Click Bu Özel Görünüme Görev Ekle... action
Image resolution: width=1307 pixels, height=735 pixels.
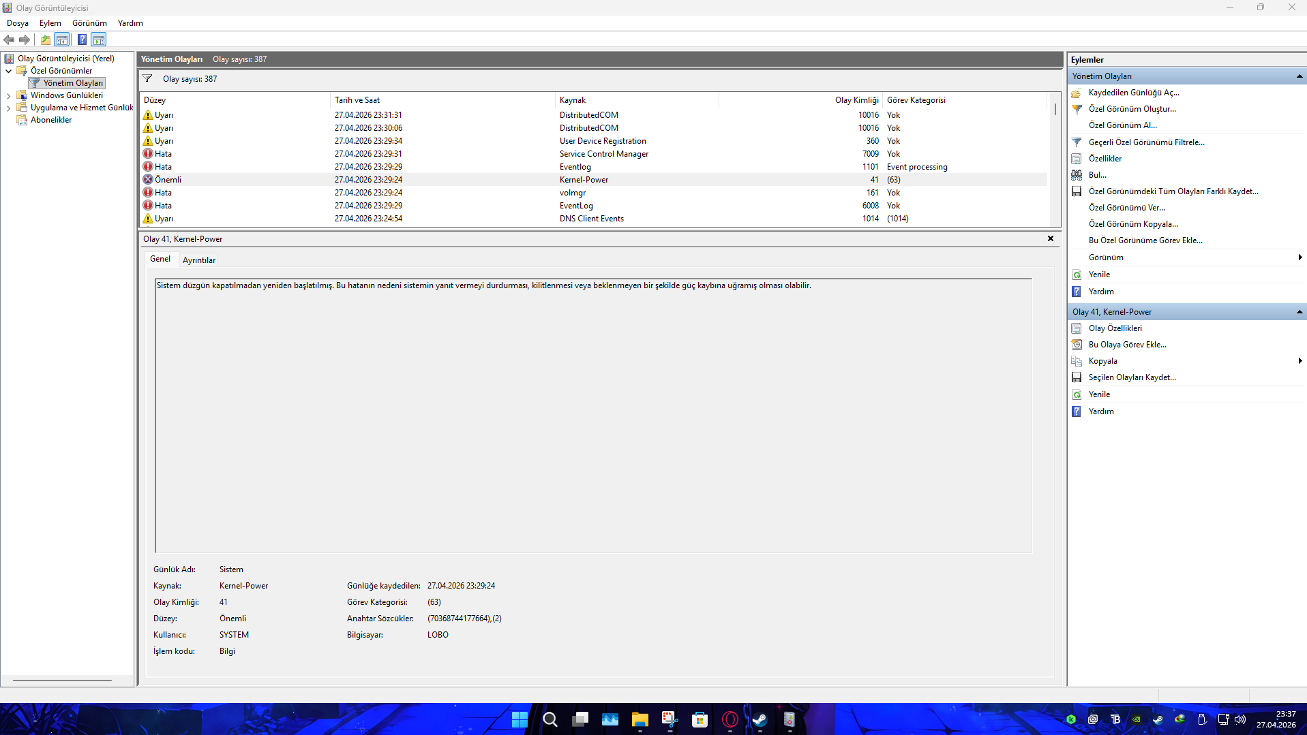click(x=1145, y=240)
